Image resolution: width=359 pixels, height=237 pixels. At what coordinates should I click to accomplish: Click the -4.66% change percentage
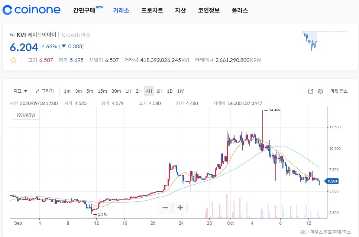click(x=48, y=46)
